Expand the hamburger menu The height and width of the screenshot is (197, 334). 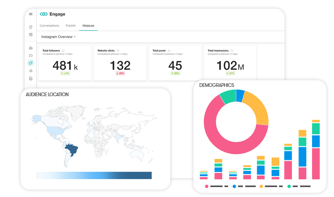tap(30, 14)
